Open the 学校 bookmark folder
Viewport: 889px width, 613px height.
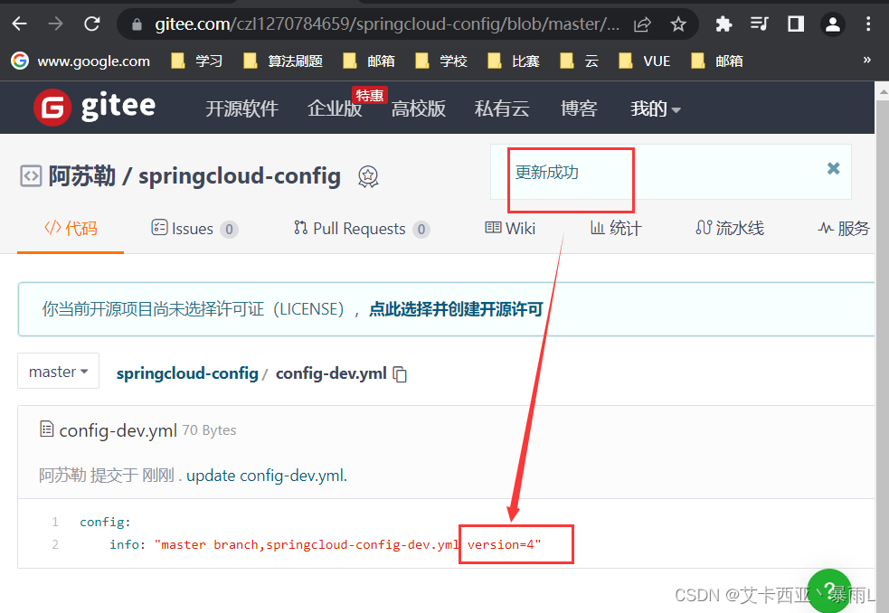441,61
